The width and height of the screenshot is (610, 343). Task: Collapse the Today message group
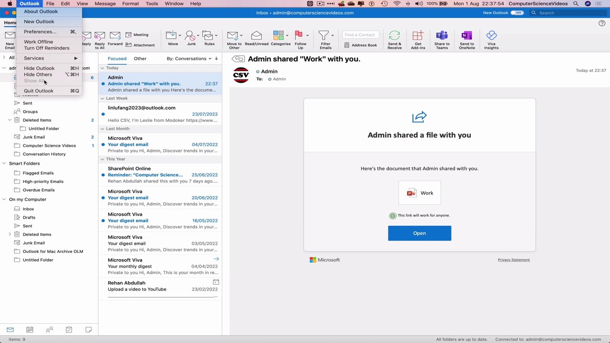click(102, 68)
